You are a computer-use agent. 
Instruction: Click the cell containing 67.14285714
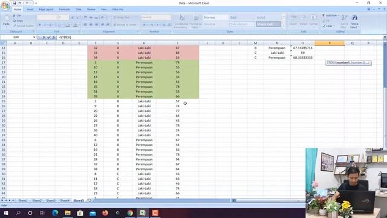point(302,48)
